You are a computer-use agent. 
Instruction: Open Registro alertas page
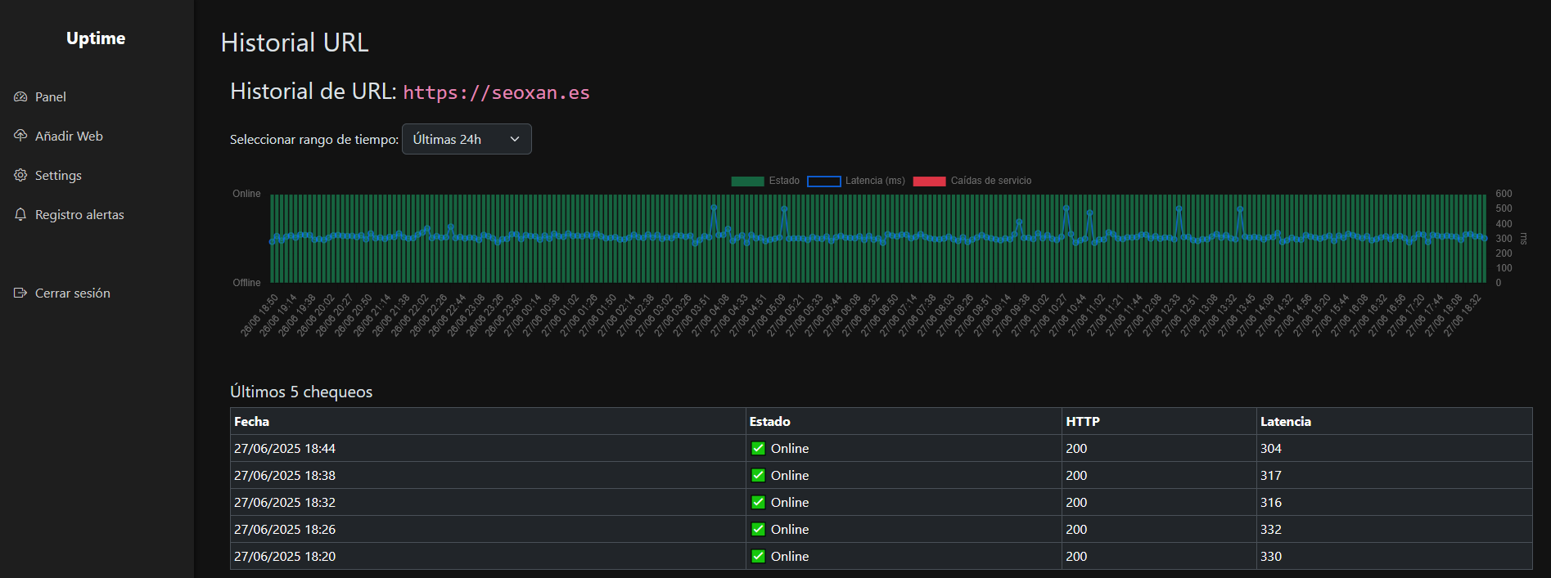pyautogui.click(x=79, y=214)
